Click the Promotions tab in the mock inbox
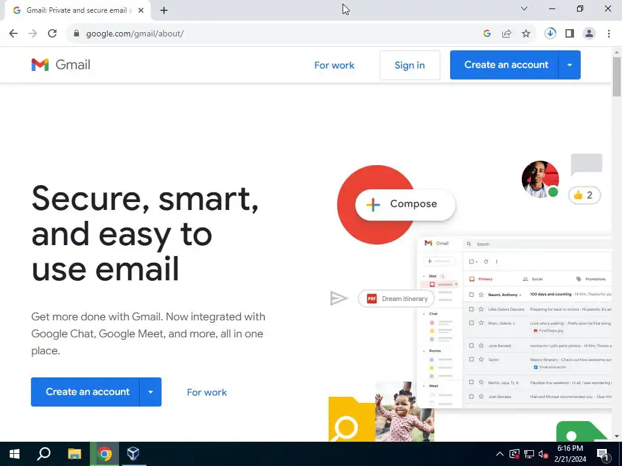The width and height of the screenshot is (622, 466). (x=590, y=279)
